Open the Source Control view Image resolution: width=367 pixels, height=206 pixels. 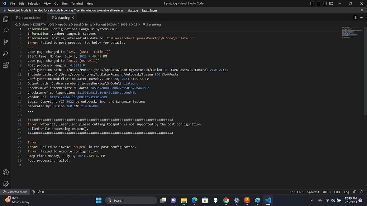pos(6,42)
